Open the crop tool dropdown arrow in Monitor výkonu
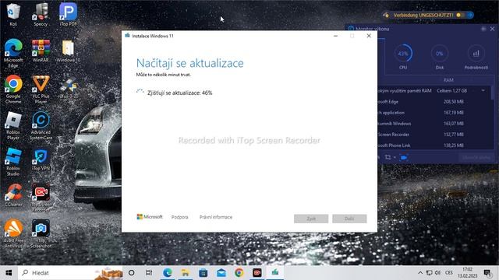This screenshot has height=280, width=499. click(395, 157)
